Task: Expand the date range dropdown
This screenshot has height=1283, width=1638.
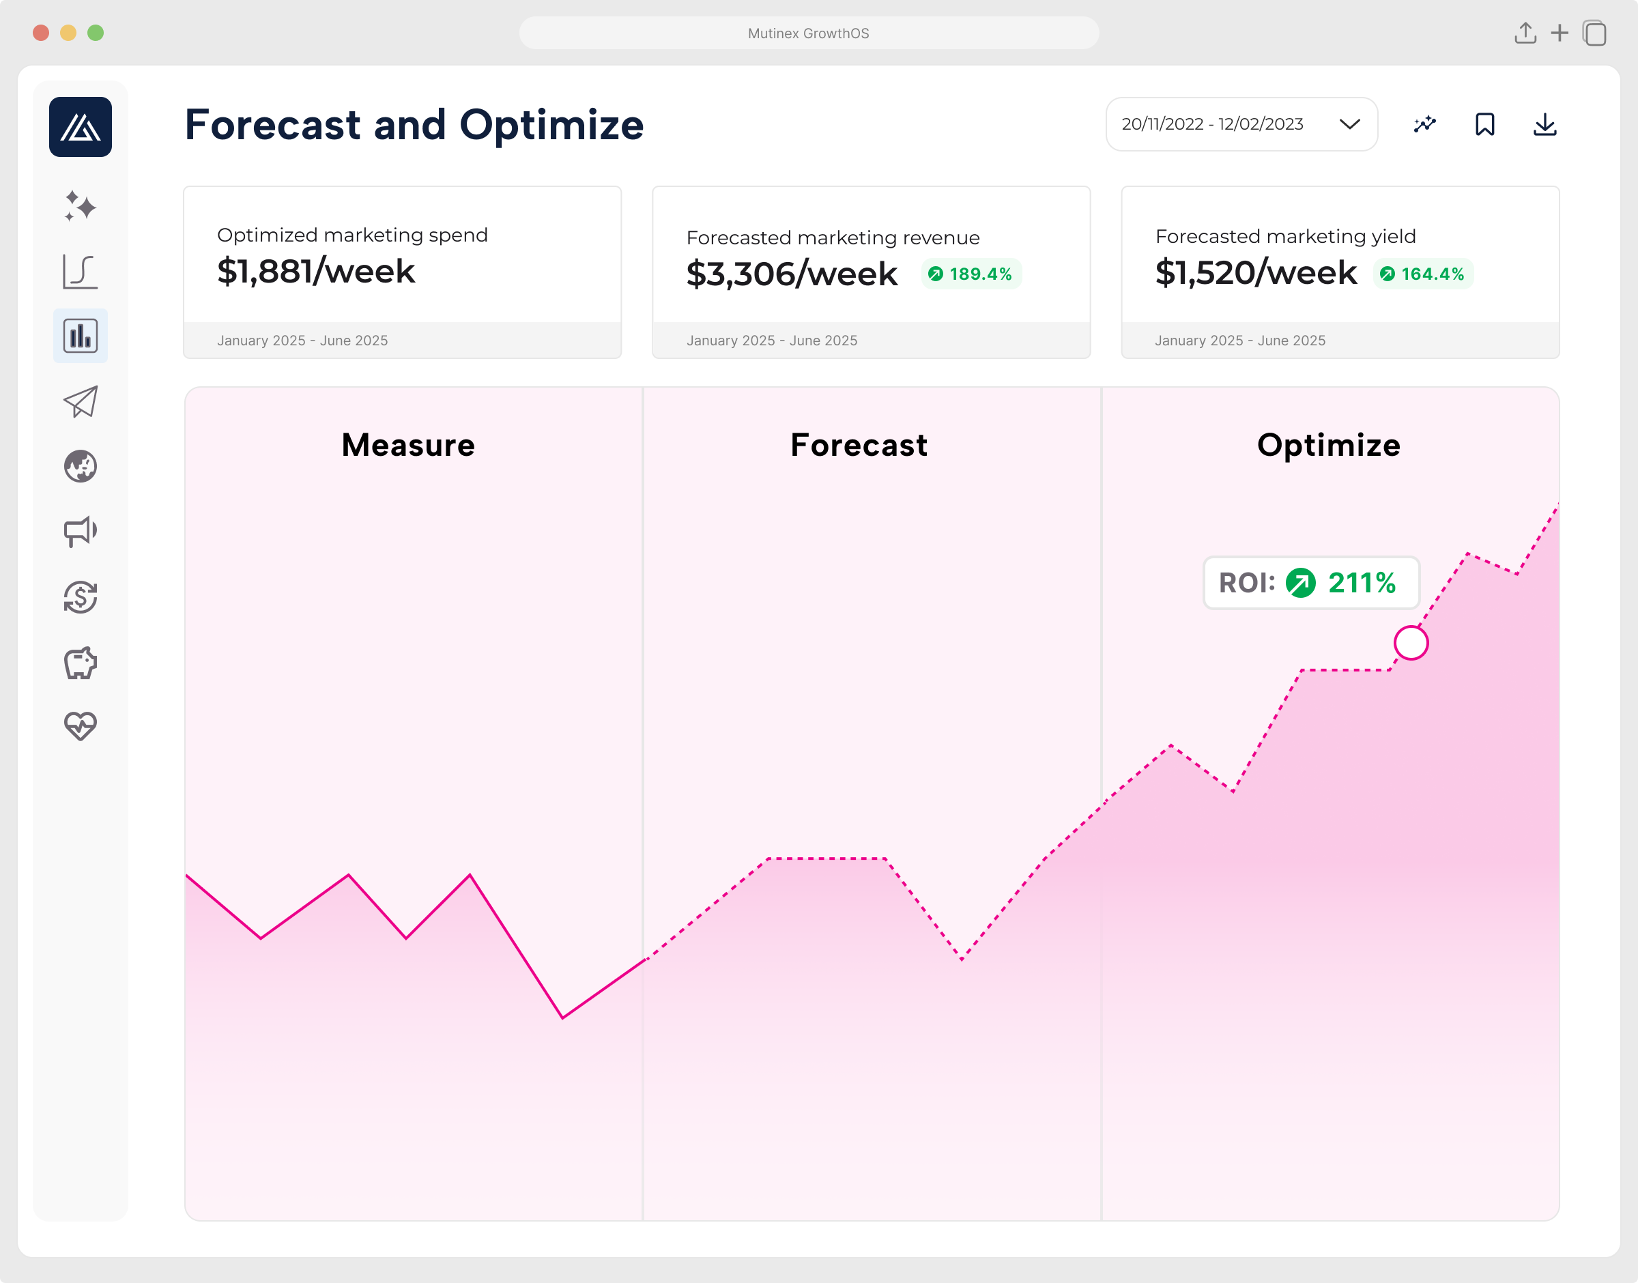Action: click(1241, 124)
